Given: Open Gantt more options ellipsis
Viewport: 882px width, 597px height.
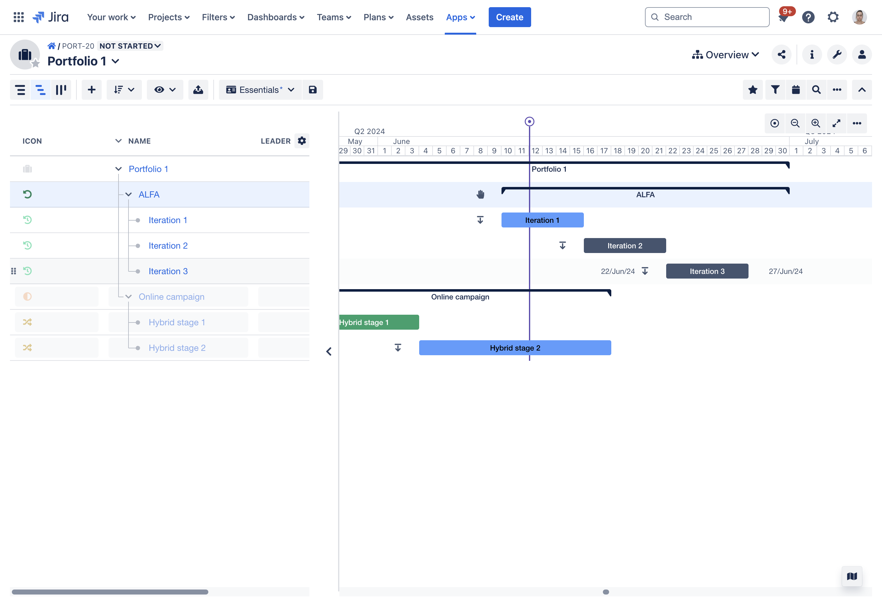Looking at the screenshot, I should [856, 123].
